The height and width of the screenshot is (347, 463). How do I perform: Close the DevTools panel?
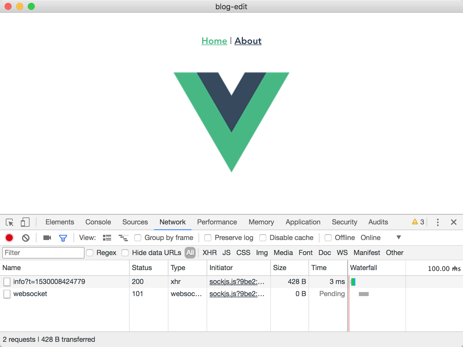point(454,222)
